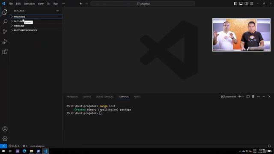Viewport: 274px width, 154px height.
Task: Open the notifications bell
Action: tap(269, 146)
